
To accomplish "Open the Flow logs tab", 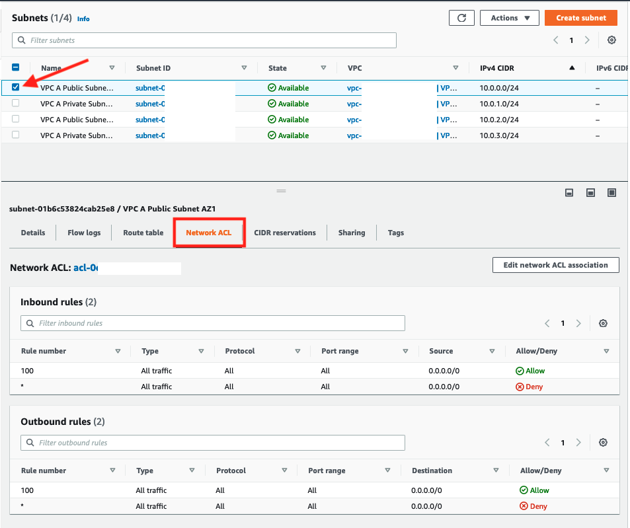I will 84,233.
